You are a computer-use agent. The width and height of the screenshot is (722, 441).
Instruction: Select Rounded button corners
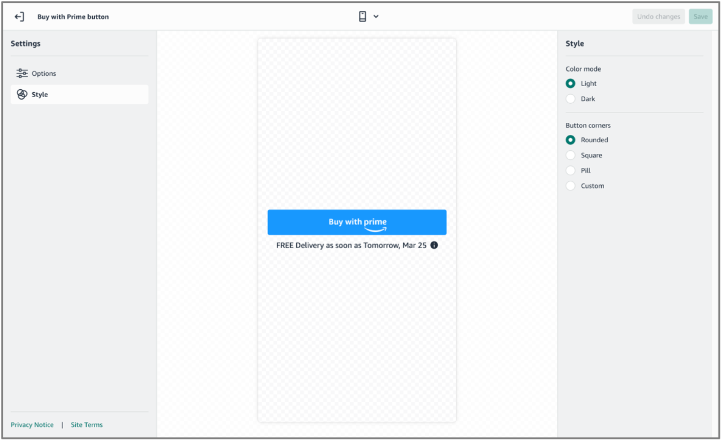(570, 140)
